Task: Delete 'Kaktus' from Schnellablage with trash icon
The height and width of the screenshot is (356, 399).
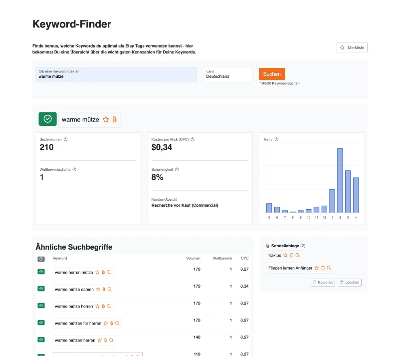Action: (292, 255)
